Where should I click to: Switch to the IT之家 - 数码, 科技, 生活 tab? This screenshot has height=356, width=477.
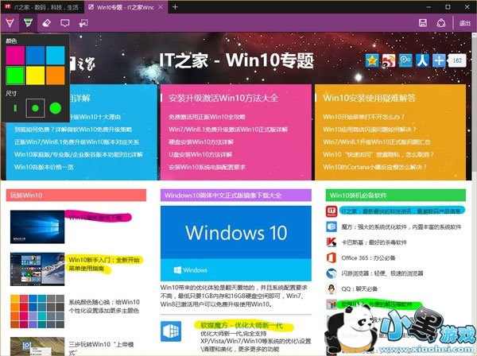42,7
